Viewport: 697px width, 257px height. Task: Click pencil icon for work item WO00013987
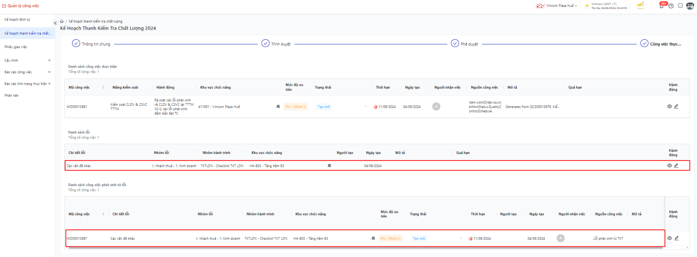point(677,238)
